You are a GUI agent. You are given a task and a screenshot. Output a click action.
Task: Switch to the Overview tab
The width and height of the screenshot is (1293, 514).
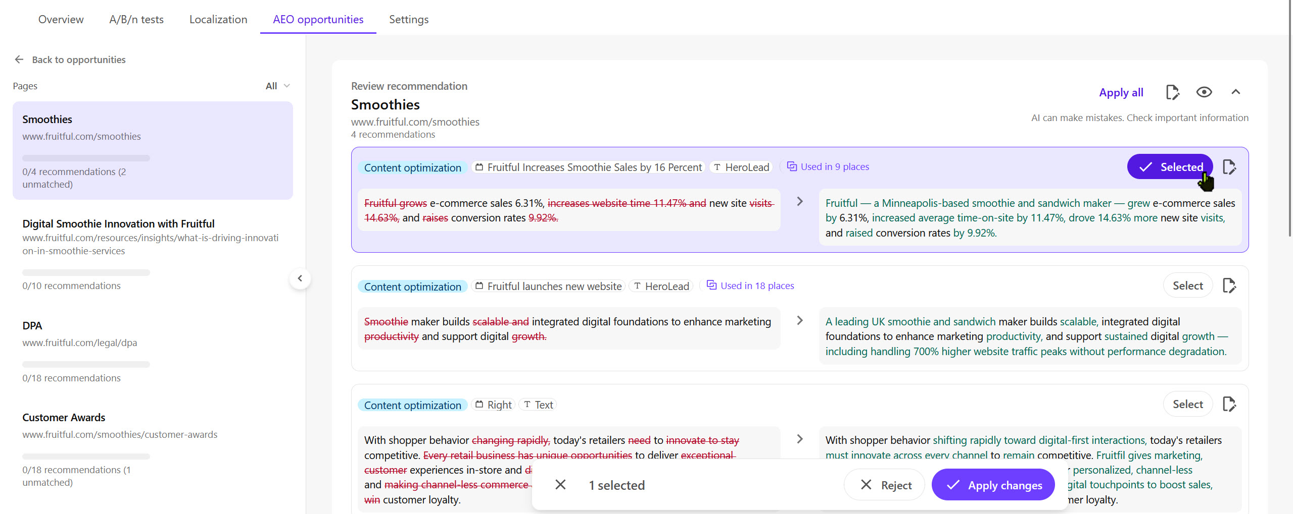[61, 19]
